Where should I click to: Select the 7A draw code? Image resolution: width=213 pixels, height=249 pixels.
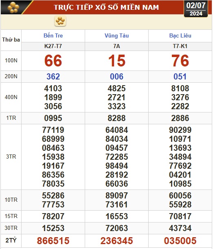tap(116, 46)
